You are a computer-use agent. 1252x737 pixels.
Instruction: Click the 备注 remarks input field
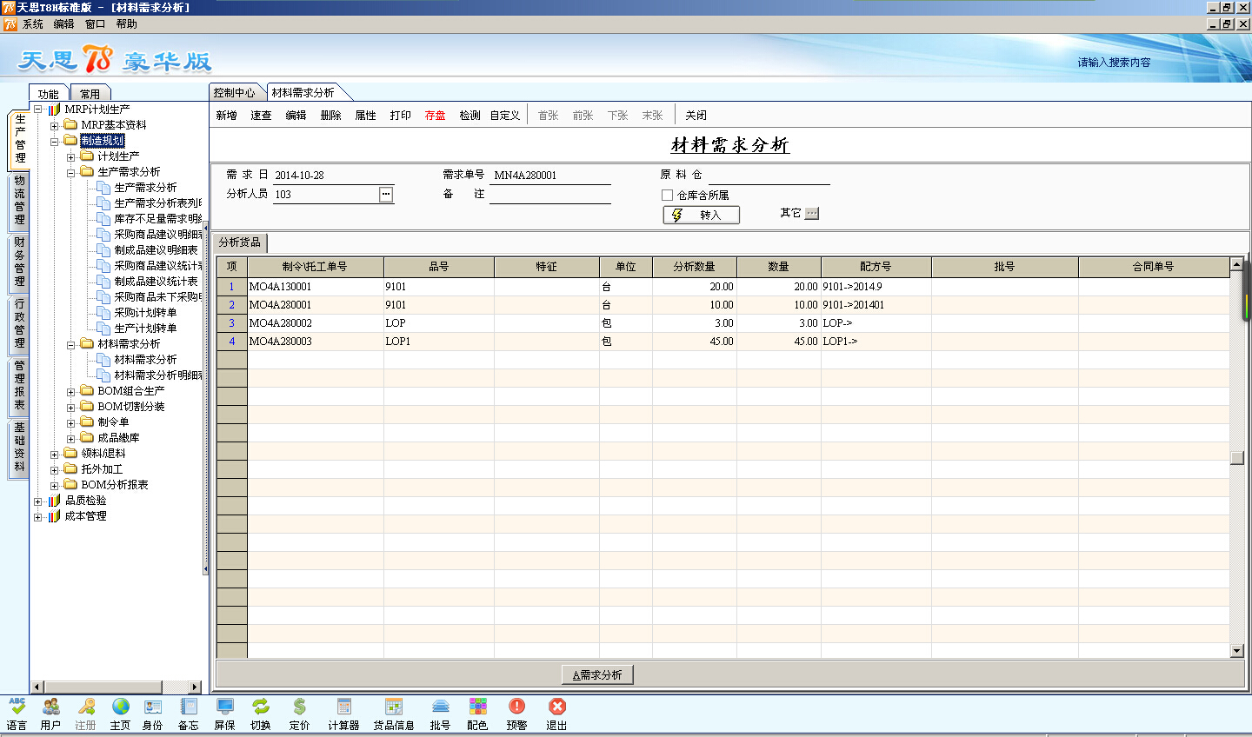point(549,195)
